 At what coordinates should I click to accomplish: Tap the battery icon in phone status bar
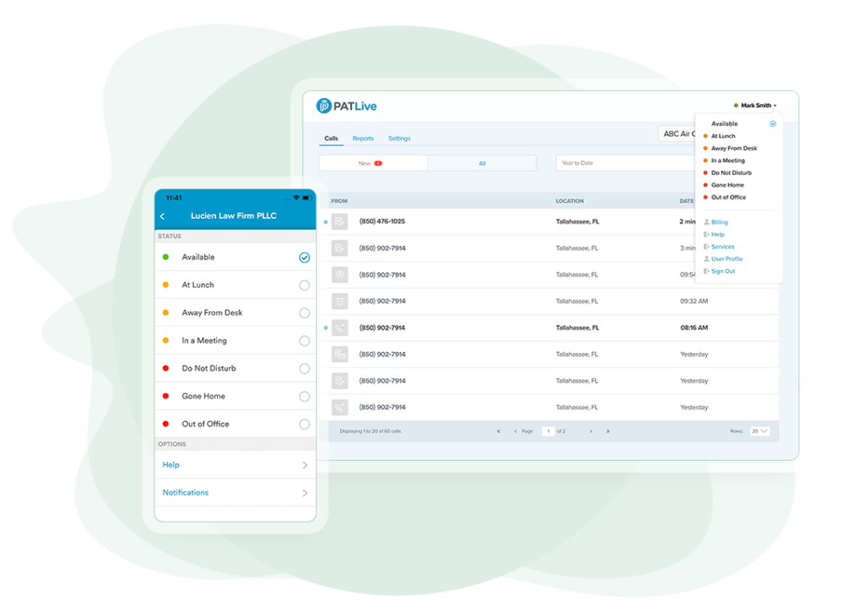point(306,198)
